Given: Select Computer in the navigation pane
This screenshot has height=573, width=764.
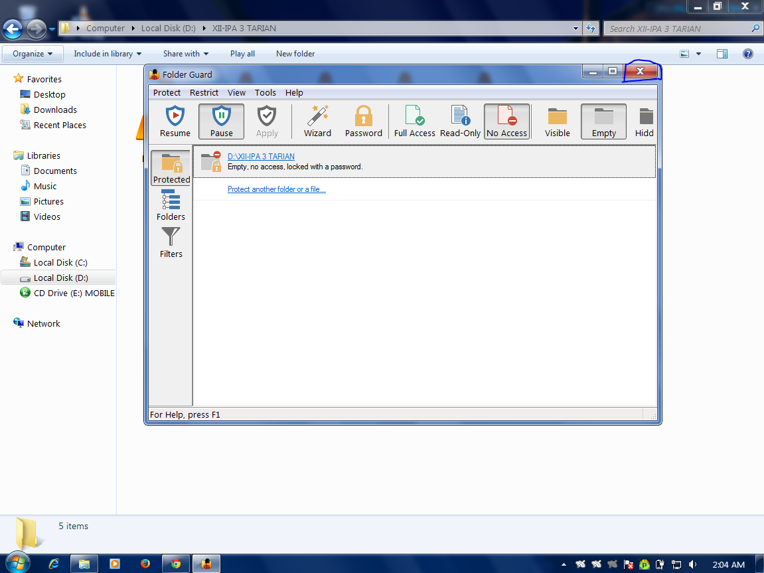Looking at the screenshot, I should (46, 247).
